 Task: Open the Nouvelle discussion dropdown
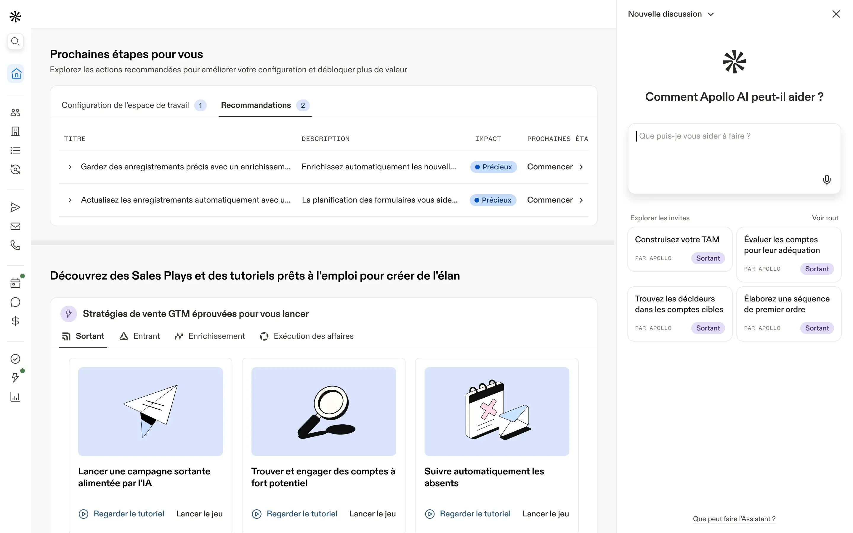click(x=671, y=14)
